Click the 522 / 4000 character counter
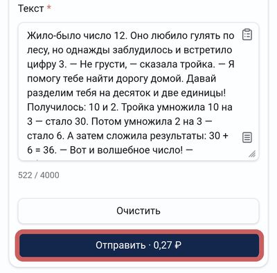This screenshot has width=277, height=273. (x=39, y=175)
